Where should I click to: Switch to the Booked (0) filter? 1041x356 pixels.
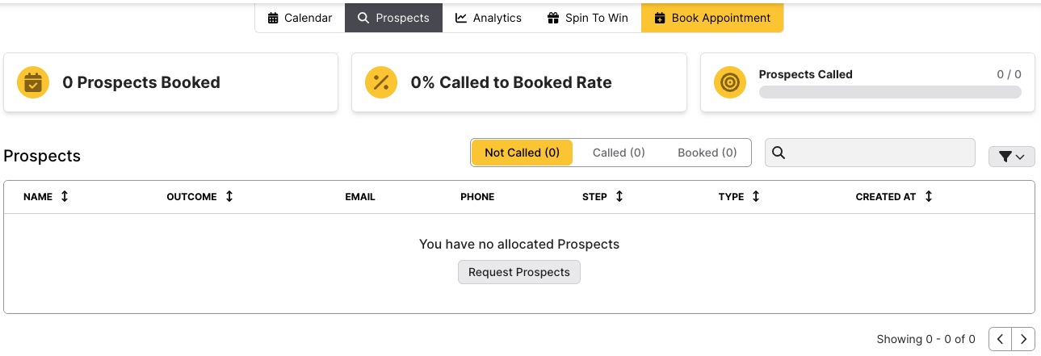(x=707, y=153)
